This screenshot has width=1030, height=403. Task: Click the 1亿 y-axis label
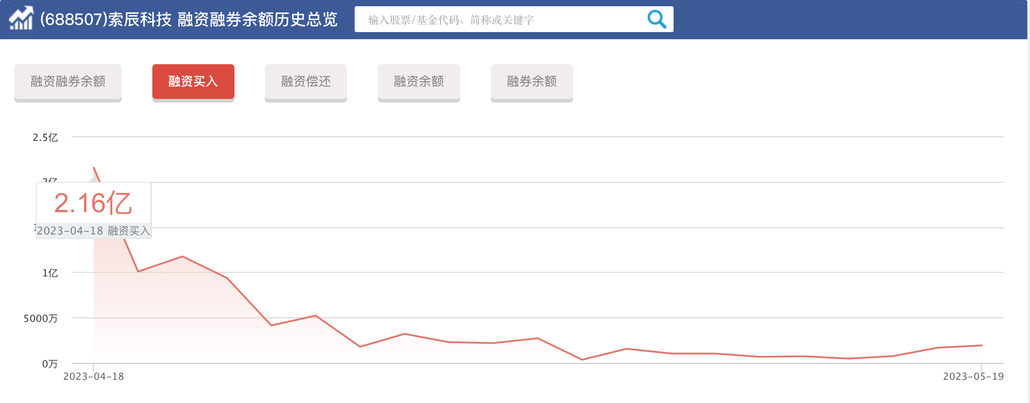coord(50,273)
